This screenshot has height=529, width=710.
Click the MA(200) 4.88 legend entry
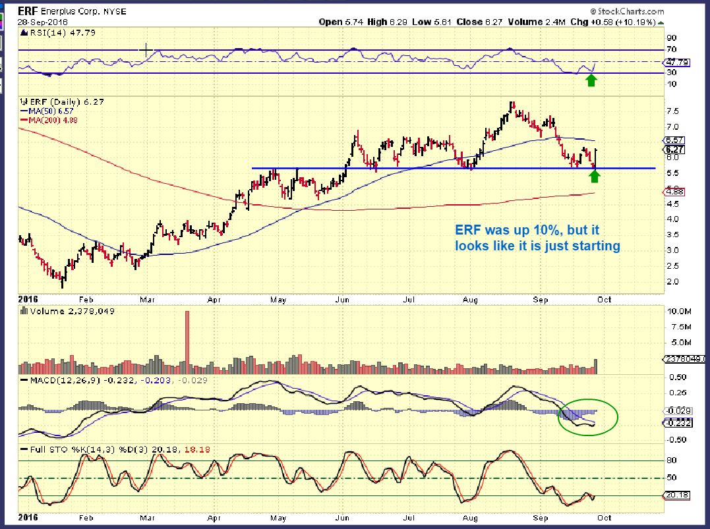pyautogui.click(x=53, y=120)
